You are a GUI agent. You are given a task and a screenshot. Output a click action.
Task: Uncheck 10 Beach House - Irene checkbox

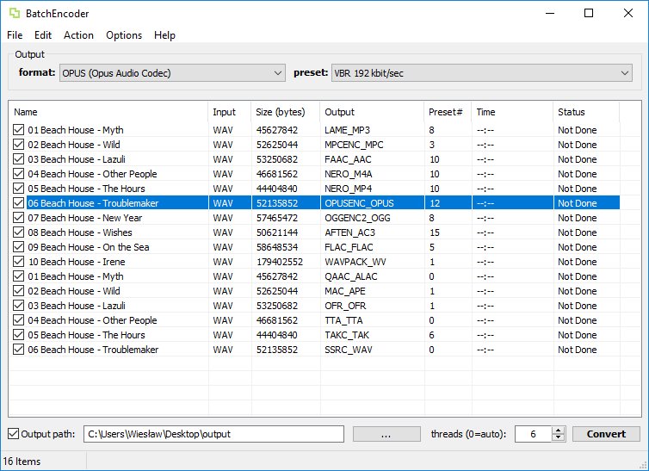pyautogui.click(x=18, y=262)
